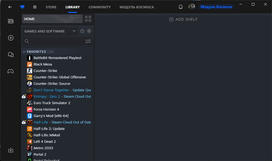Switch to the STORE tab
Viewport: 272px width, 161px height.
(51, 7)
